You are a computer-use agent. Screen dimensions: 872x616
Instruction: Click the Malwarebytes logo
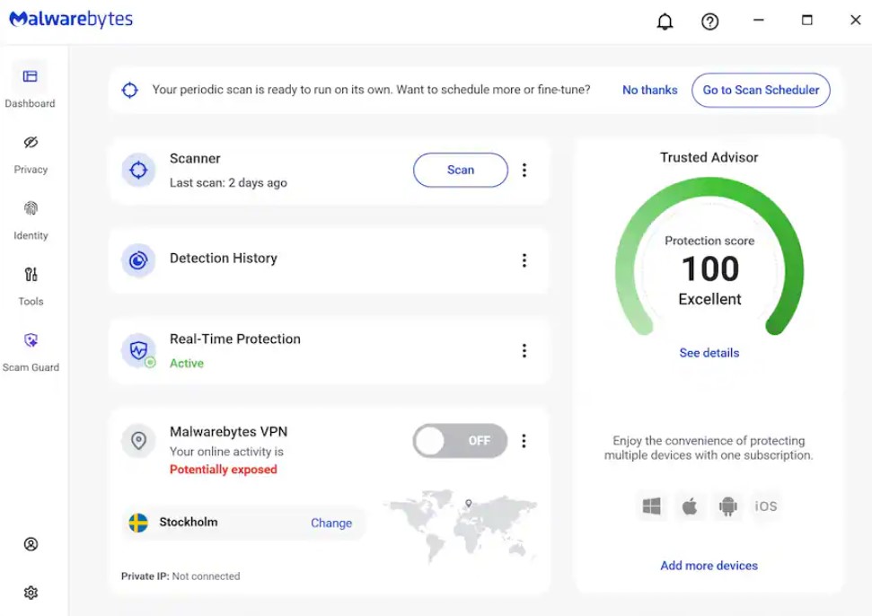point(71,20)
